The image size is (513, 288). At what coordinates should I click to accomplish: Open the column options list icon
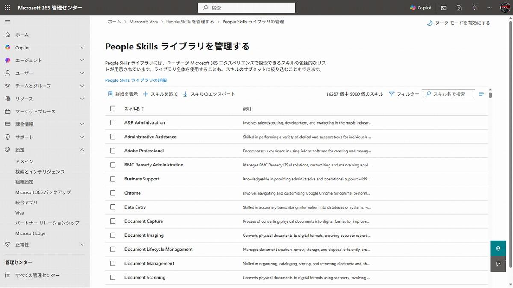[x=481, y=94]
